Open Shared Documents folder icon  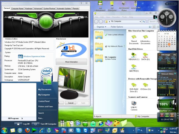coord(134,37)
